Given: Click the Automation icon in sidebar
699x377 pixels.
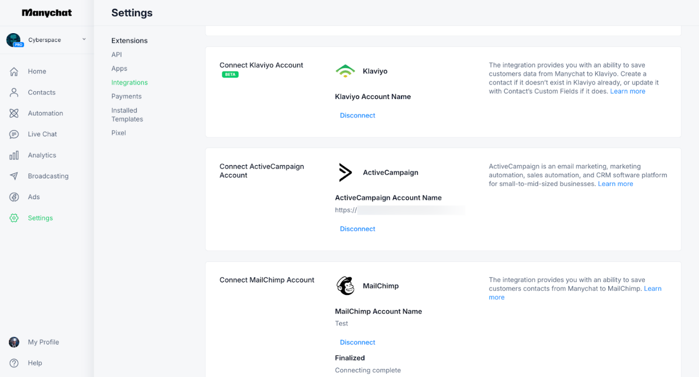Looking at the screenshot, I should coord(14,114).
